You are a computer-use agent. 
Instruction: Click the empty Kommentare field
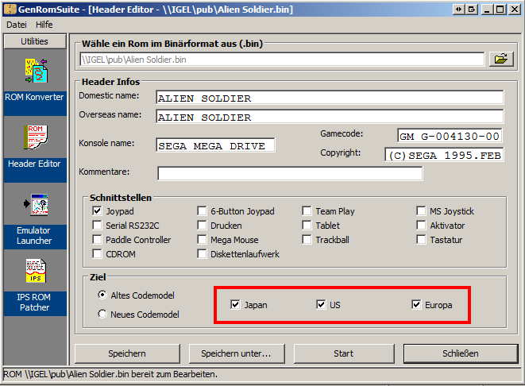pos(290,173)
